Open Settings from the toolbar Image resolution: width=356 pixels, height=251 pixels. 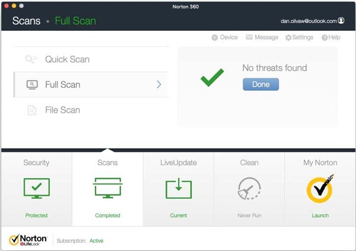point(299,37)
